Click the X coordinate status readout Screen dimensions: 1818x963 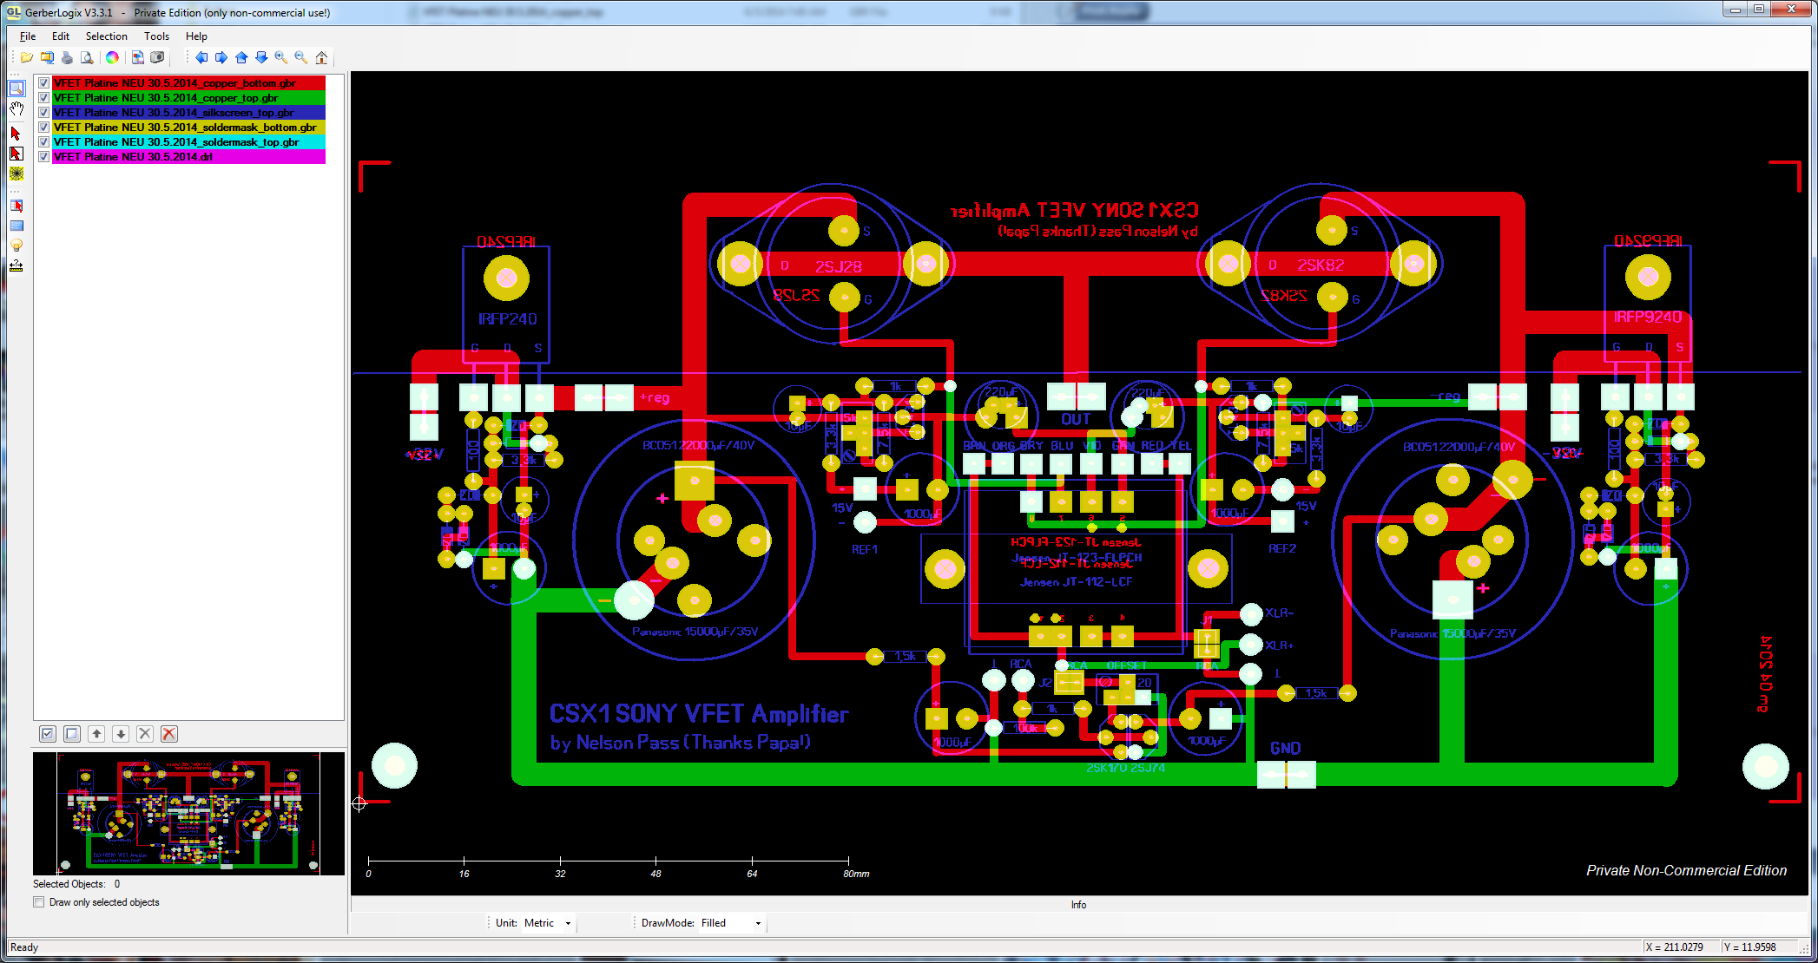pyautogui.click(x=1674, y=947)
